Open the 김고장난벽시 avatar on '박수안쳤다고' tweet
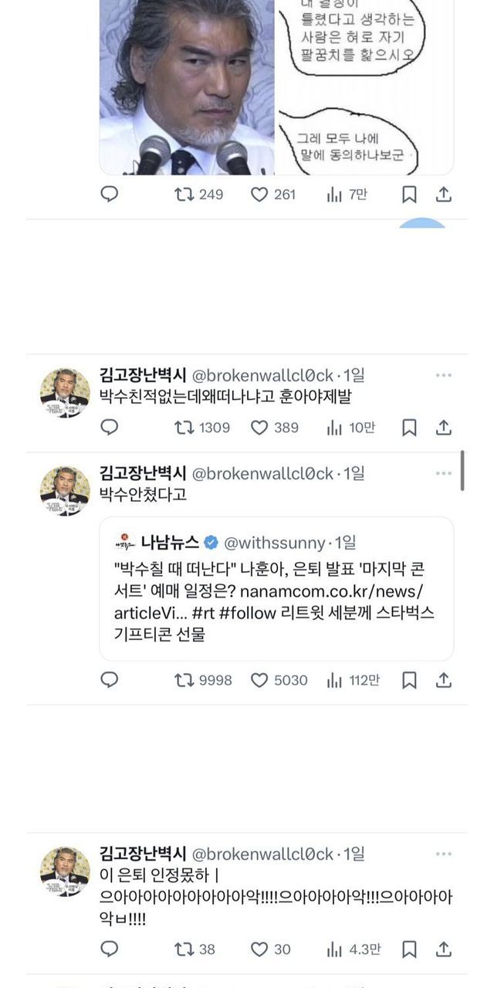The image size is (494, 988). coord(65,490)
